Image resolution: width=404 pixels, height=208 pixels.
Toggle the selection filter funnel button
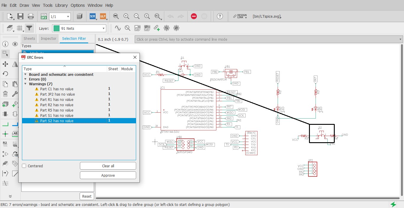click(x=29, y=28)
